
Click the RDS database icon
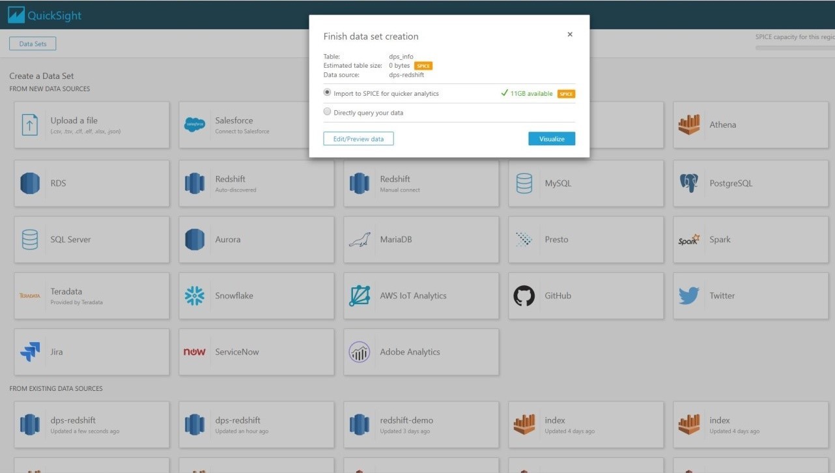30,183
